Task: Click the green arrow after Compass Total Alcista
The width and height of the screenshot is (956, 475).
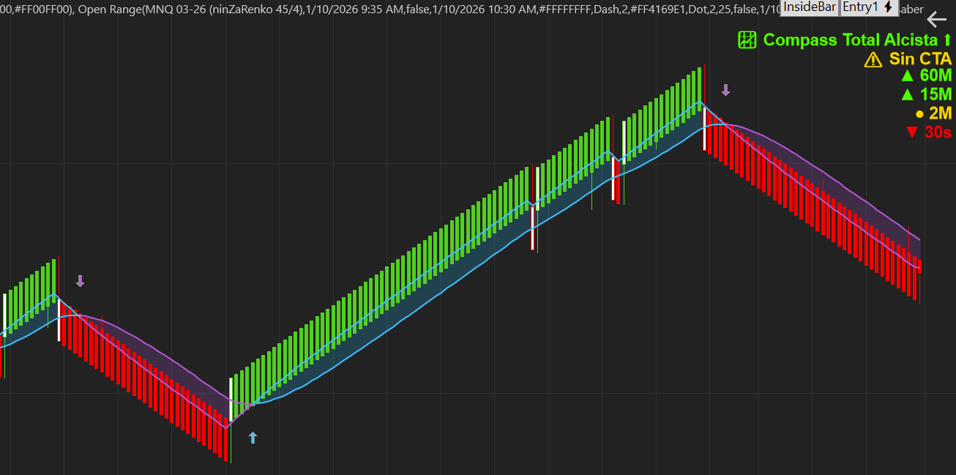Action: click(947, 40)
